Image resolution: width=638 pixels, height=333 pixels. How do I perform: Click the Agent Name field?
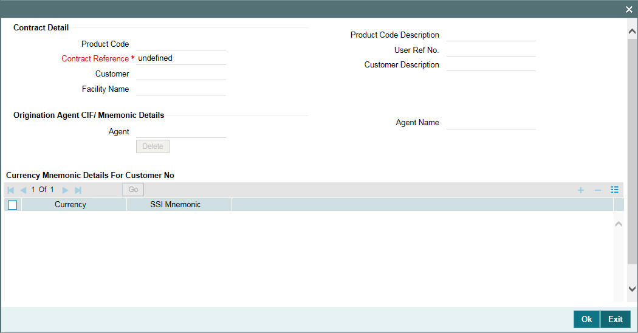click(x=491, y=123)
